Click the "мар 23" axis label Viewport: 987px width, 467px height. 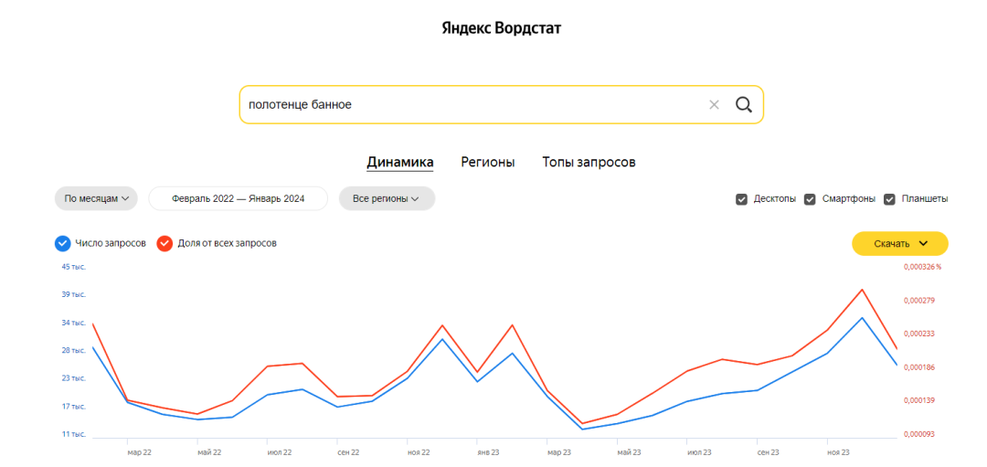[x=559, y=451]
